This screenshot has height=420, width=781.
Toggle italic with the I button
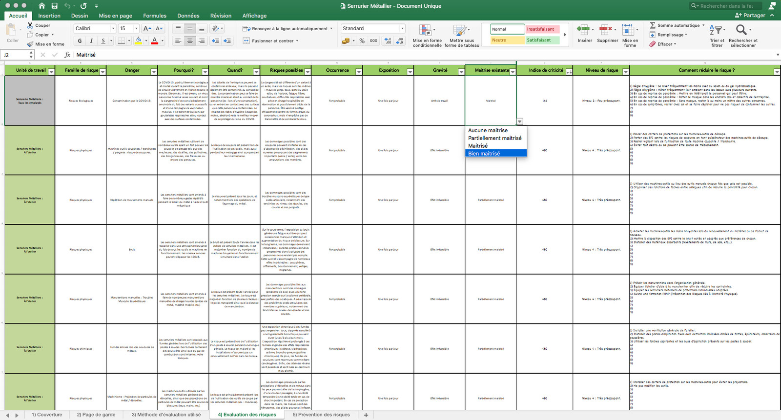click(x=91, y=41)
